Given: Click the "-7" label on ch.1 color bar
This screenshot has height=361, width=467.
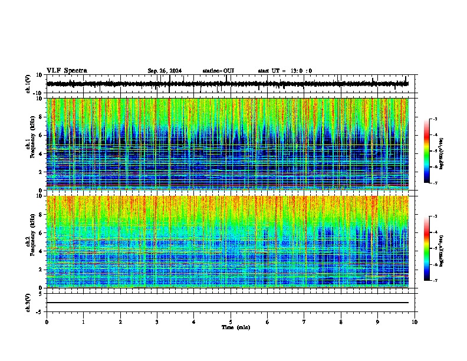Looking at the screenshot, I should click(x=435, y=183).
